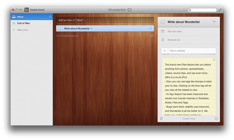Toggle completed items visibility eye icon
This screenshot has height=140, width=234.
click(152, 36)
